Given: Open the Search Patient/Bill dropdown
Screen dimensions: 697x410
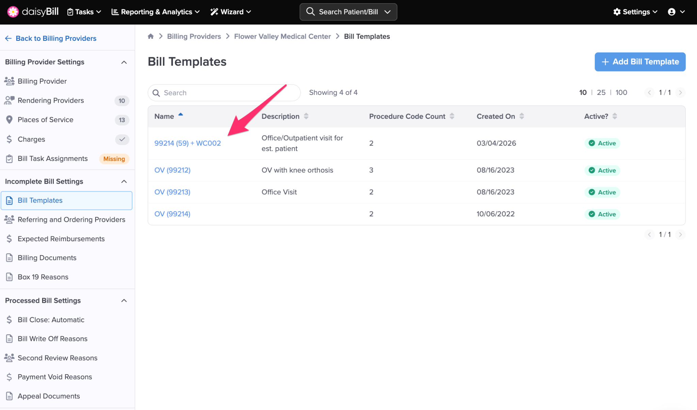Looking at the screenshot, I should click(x=387, y=12).
